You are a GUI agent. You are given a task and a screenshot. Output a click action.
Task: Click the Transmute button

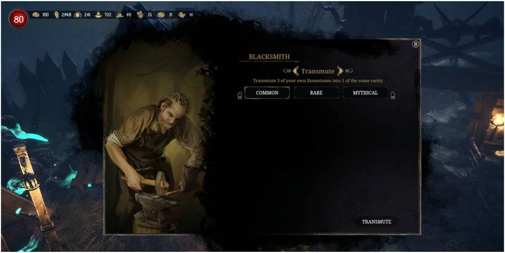coord(376,222)
